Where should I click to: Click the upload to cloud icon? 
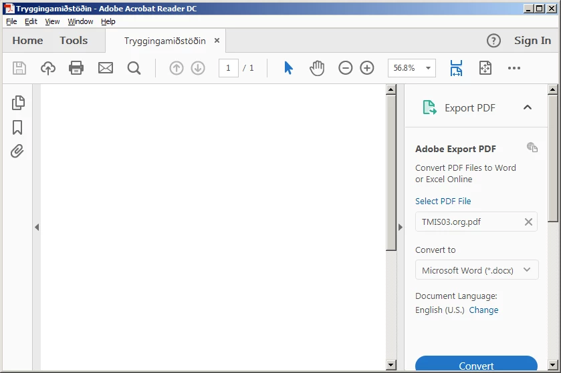click(x=48, y=68)
